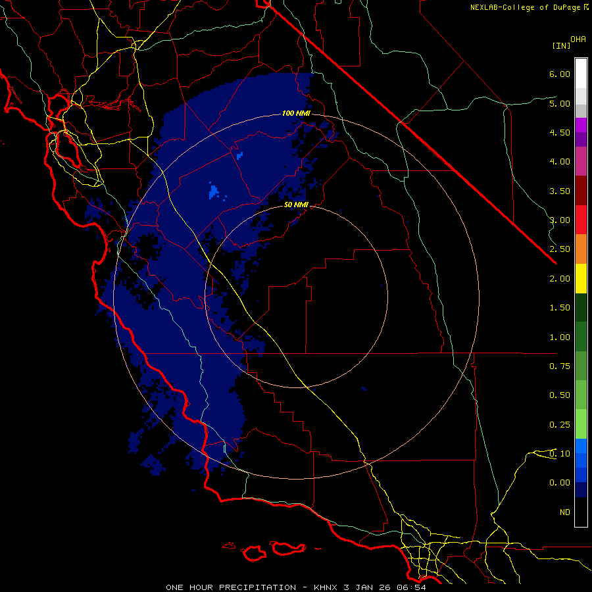Click the 50 NMI range ring label

[x=296, y=205]
